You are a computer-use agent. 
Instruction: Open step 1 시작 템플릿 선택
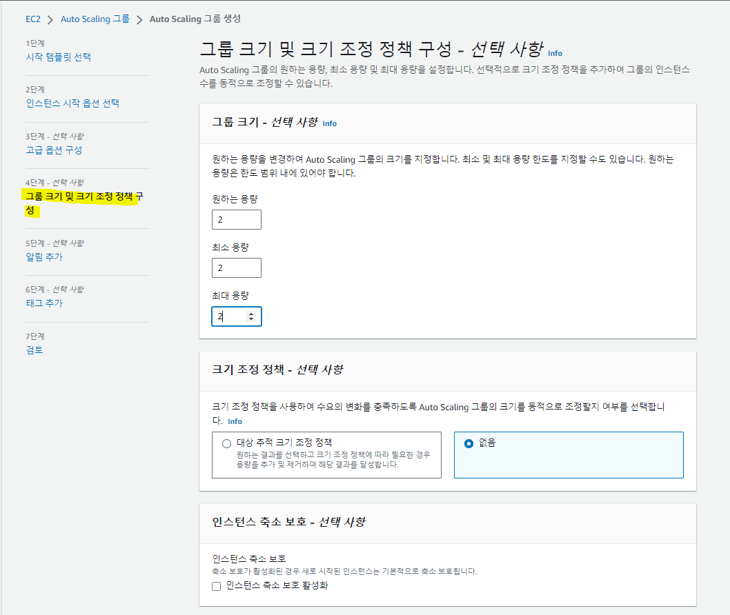tap(58, 57)
